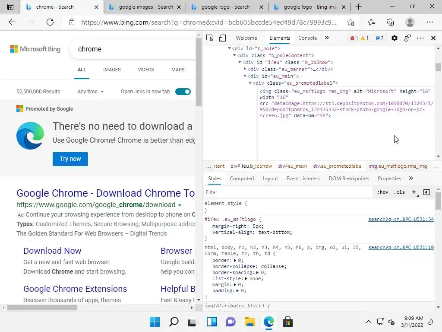This screenshot has width=442, height=332.
Task: Click browser Back arrow
Action: point(12,22)
